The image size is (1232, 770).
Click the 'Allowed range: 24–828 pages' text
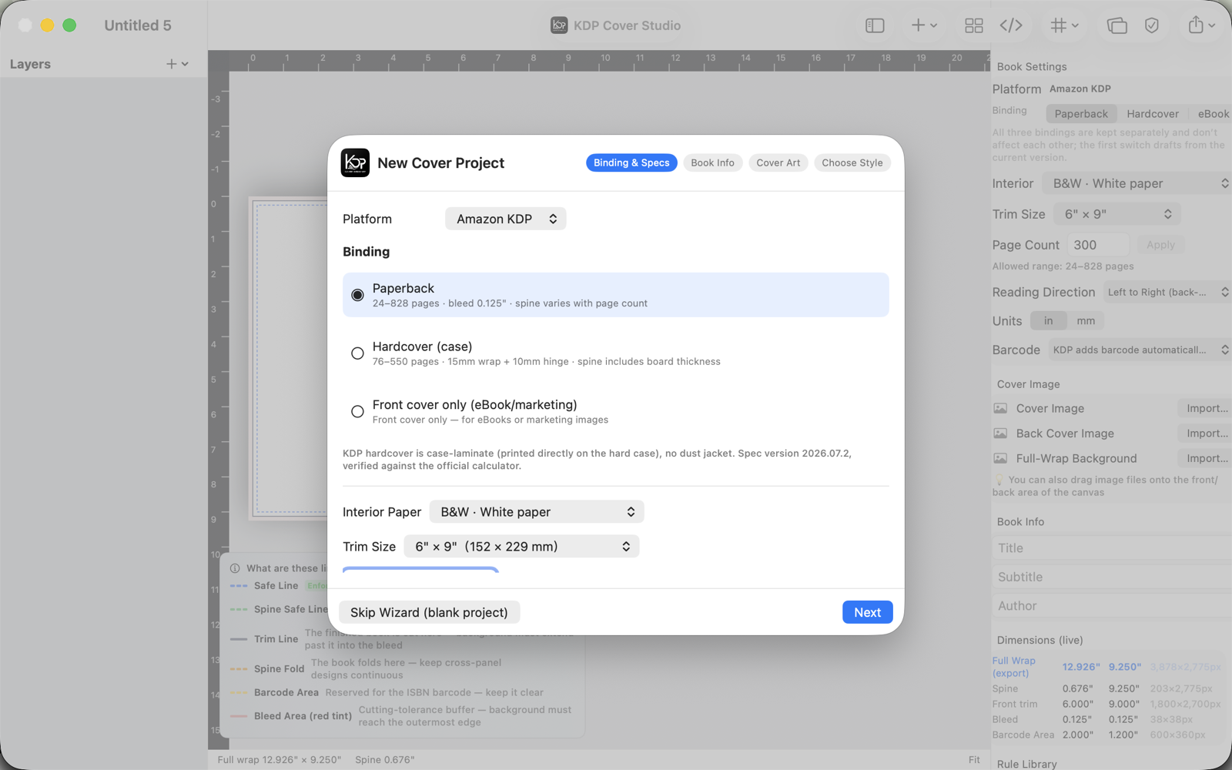coord(1063,266)
